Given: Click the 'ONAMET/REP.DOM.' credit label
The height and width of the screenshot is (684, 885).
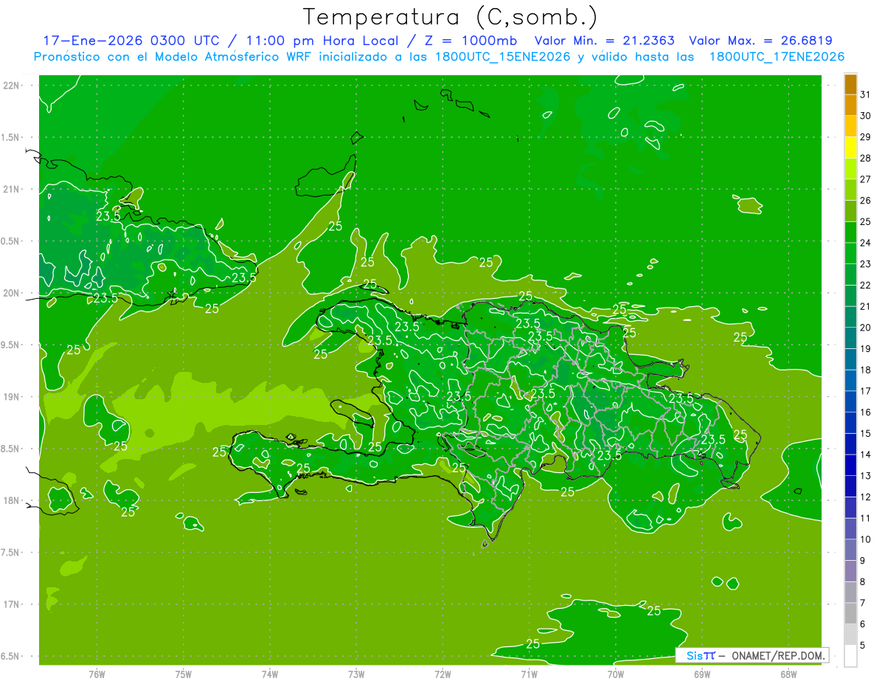Looking at the screenshot, I should (x=779, y=655).
